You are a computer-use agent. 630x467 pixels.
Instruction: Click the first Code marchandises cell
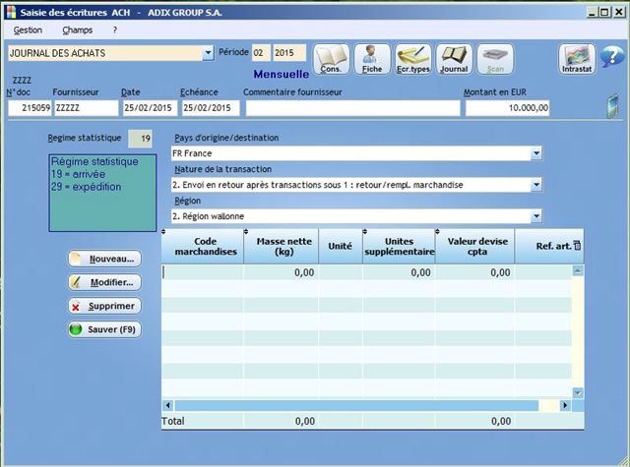[203, 272]
